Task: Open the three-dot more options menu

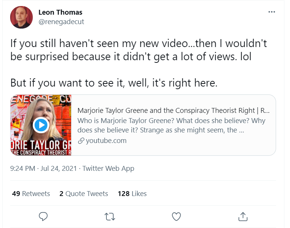Action: [x=272, y=12]
